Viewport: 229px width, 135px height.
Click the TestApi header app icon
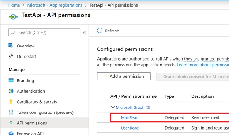click(14, 17)
